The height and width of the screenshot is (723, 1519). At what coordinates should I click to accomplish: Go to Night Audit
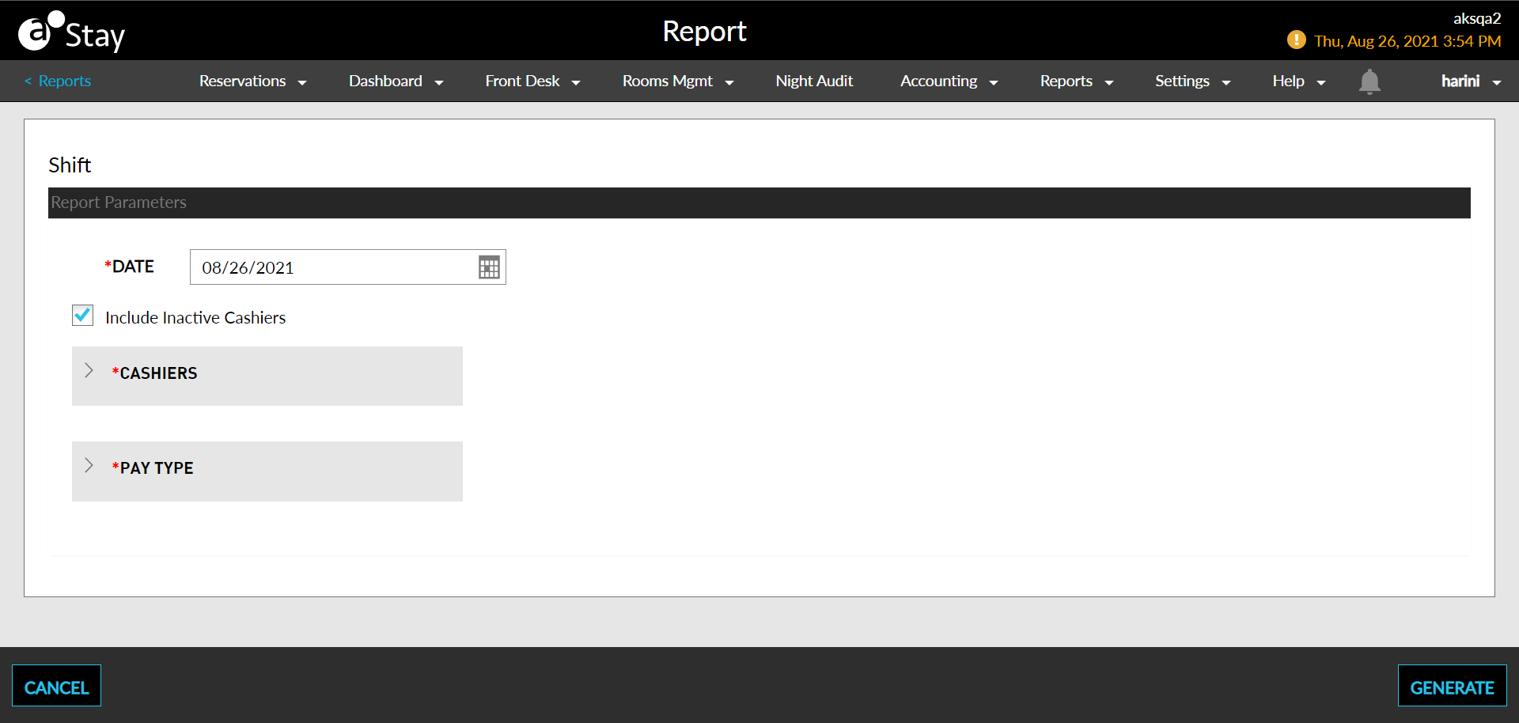tap(814, 81)
